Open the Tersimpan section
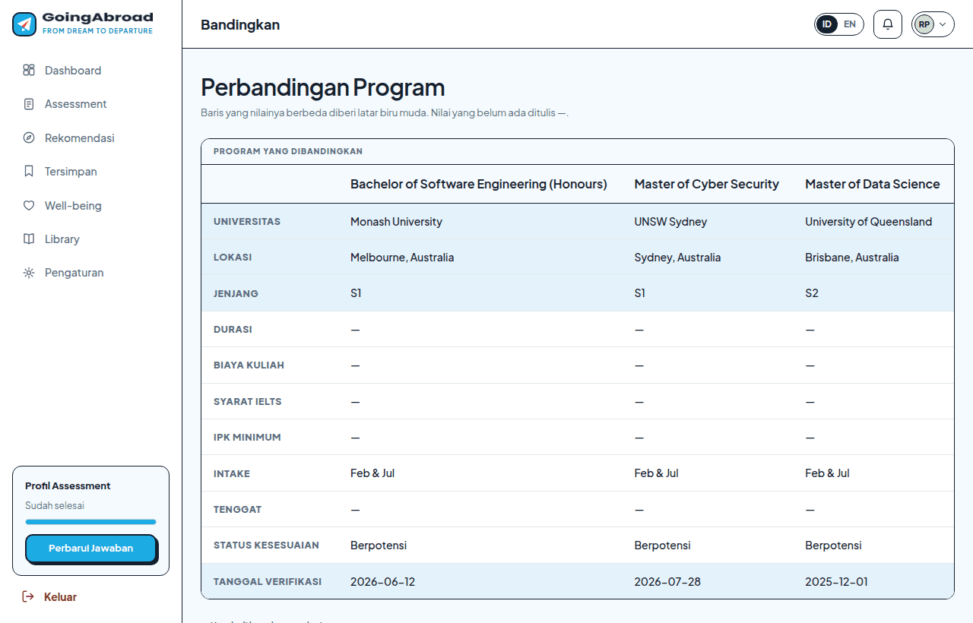 91,172
